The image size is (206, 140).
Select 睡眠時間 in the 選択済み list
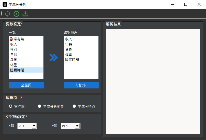pyautogui.click(x=81, y=60)
